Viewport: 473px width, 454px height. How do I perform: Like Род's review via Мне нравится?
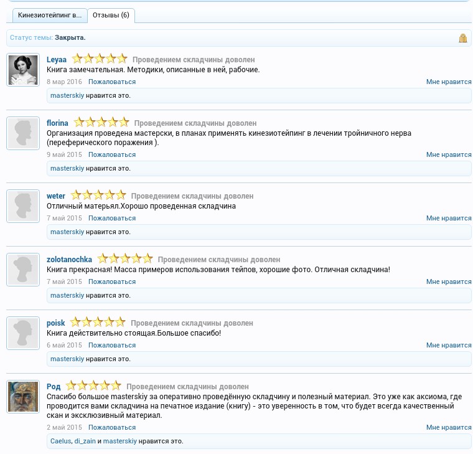[x=448, y=427]
